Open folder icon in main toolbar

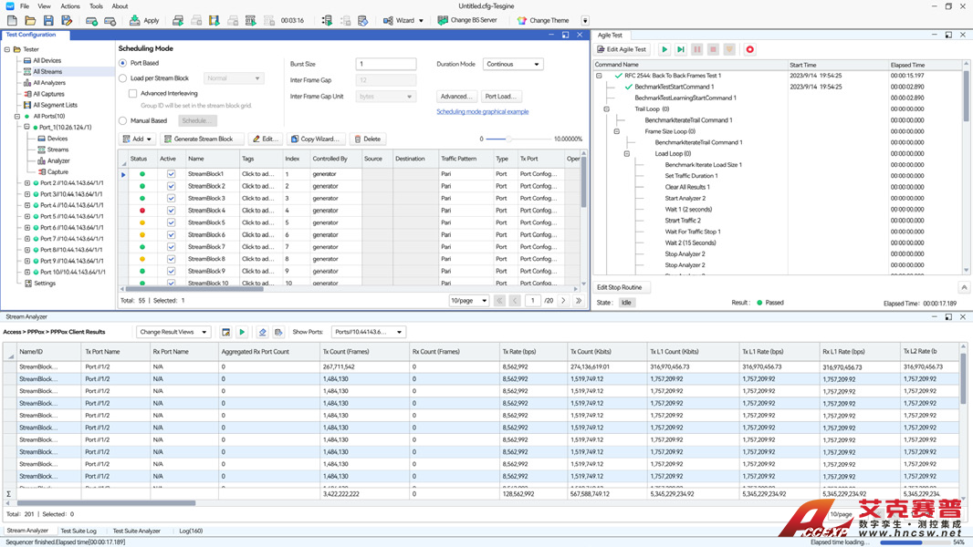30,20
